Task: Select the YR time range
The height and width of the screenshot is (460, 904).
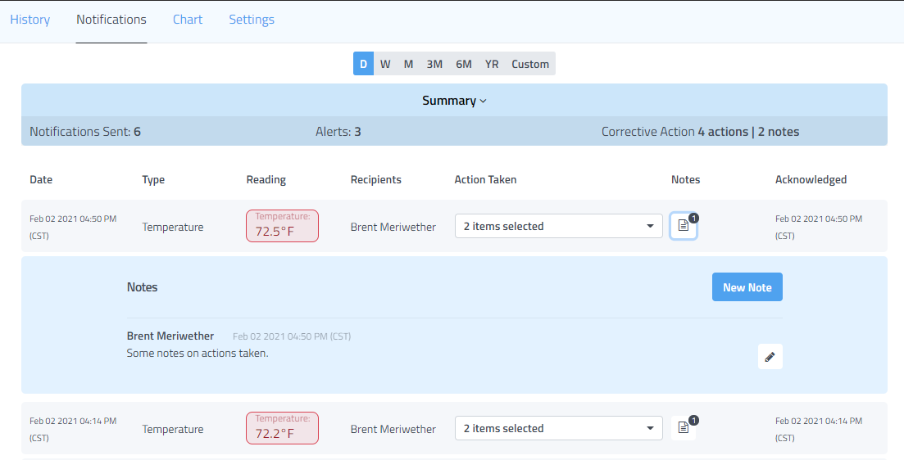Action: pos(492,64)
